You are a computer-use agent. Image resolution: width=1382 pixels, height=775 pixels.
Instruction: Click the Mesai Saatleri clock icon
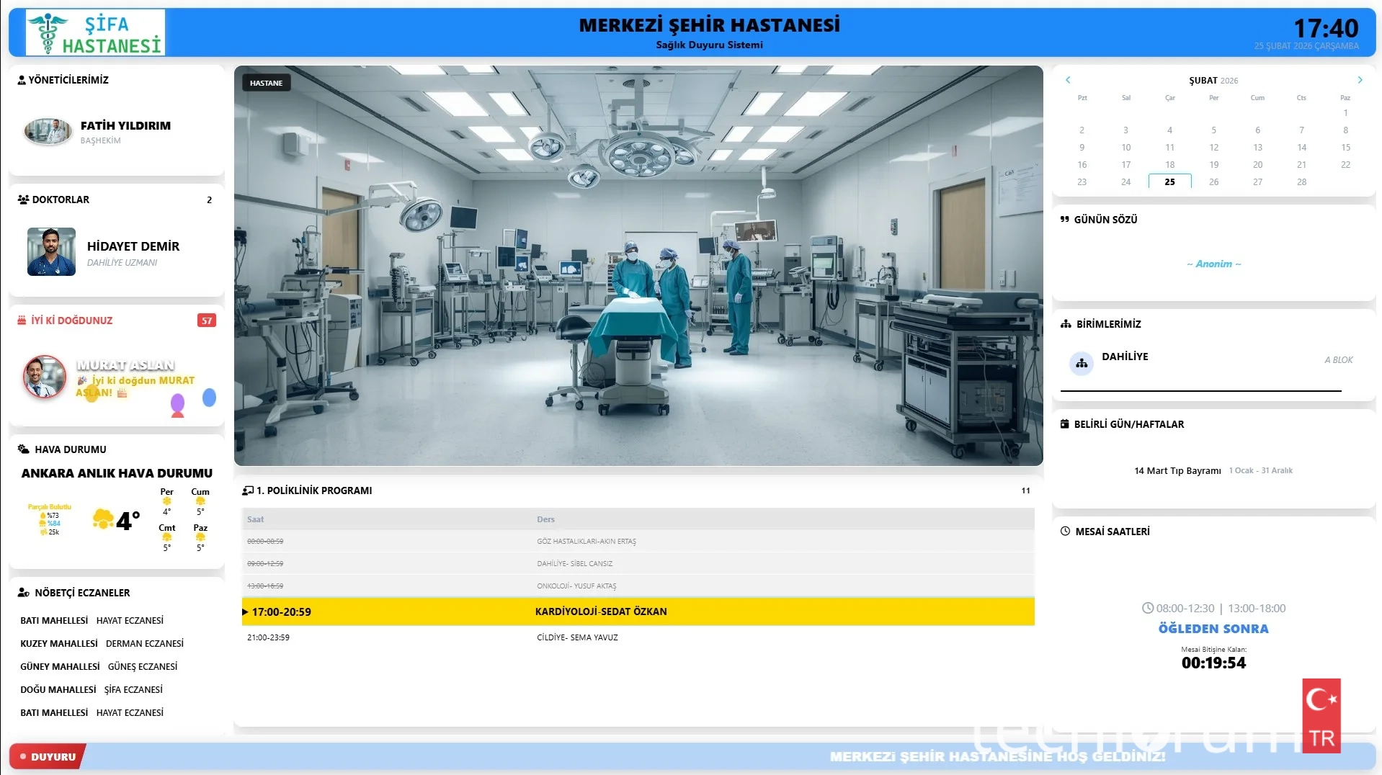(1065, 532)
